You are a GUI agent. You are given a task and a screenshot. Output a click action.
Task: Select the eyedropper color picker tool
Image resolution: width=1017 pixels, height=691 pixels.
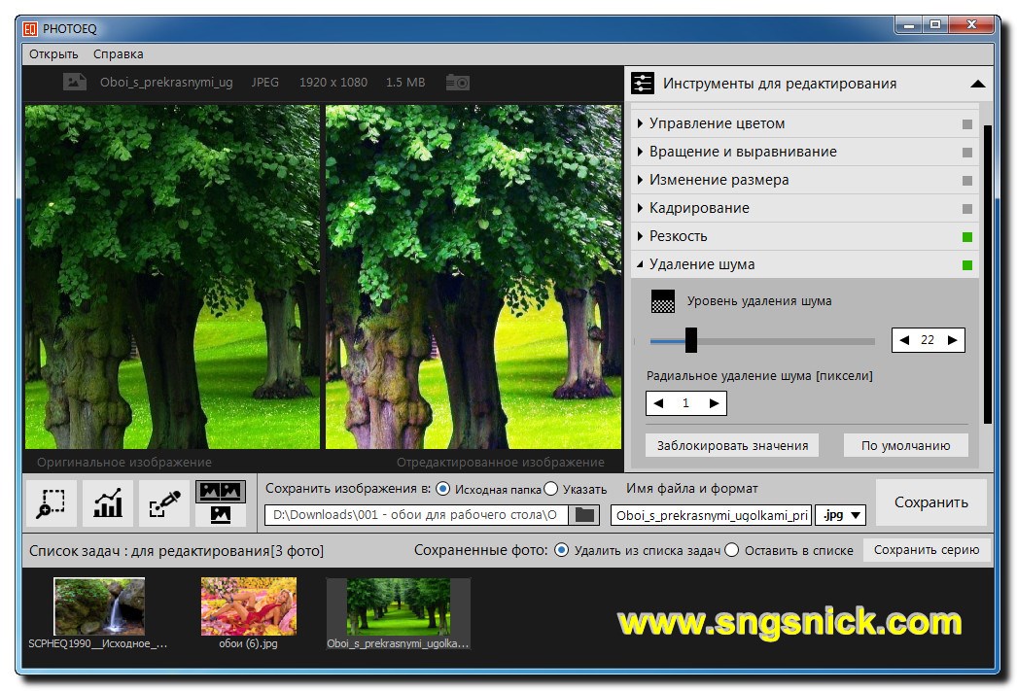coord(164,503)
